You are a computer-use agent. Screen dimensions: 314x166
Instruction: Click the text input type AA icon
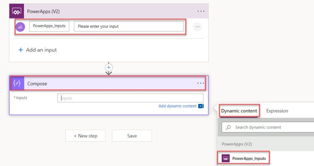click(x=20, y=27)
